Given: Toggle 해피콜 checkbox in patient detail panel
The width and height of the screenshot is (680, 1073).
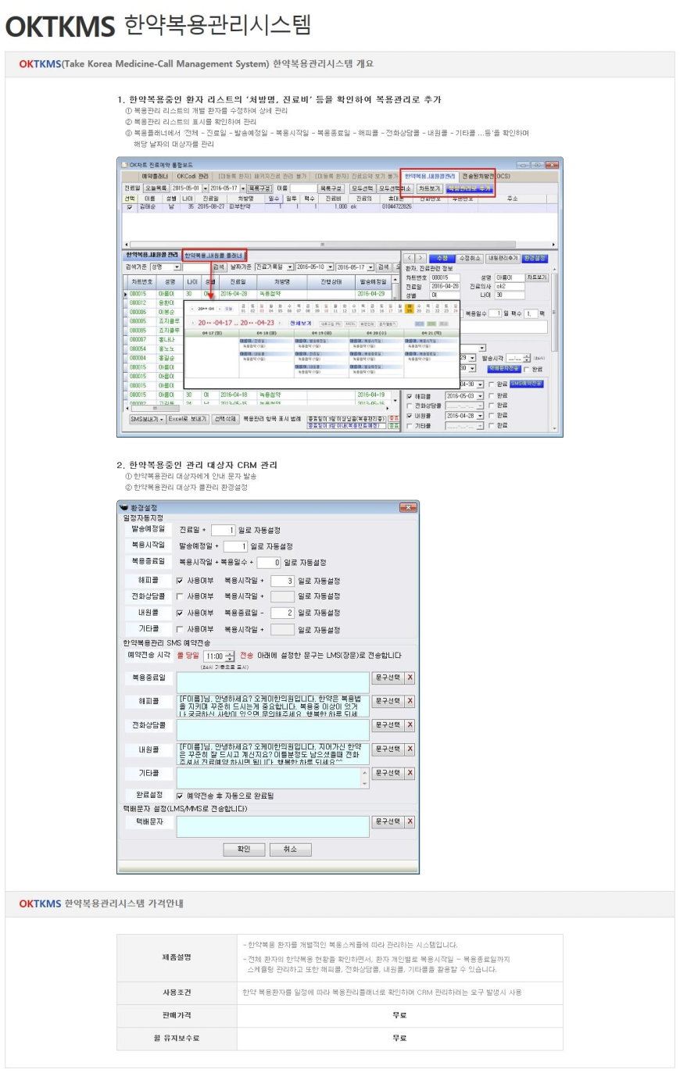Looking at the screenshot, I should pyautogui.click(x=410, y=396).
